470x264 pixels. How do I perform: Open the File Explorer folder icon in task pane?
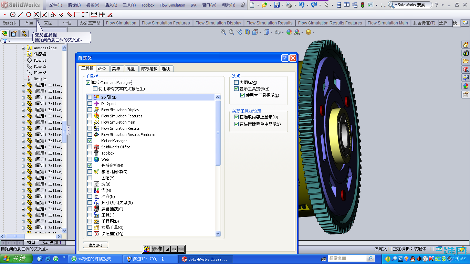tap(466, 61)
